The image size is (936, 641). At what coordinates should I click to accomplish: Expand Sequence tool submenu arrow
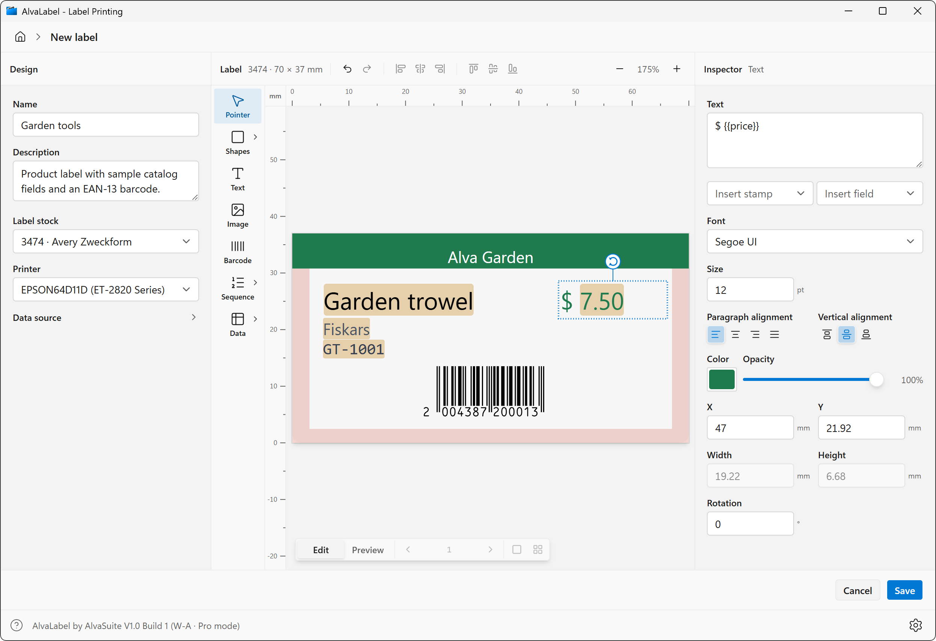(255, 283)
